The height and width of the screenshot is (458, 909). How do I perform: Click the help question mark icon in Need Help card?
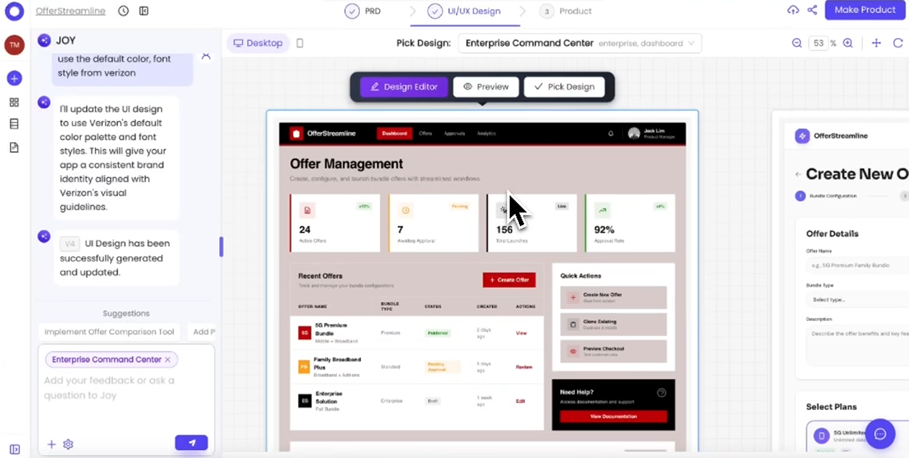click(661, 393)
